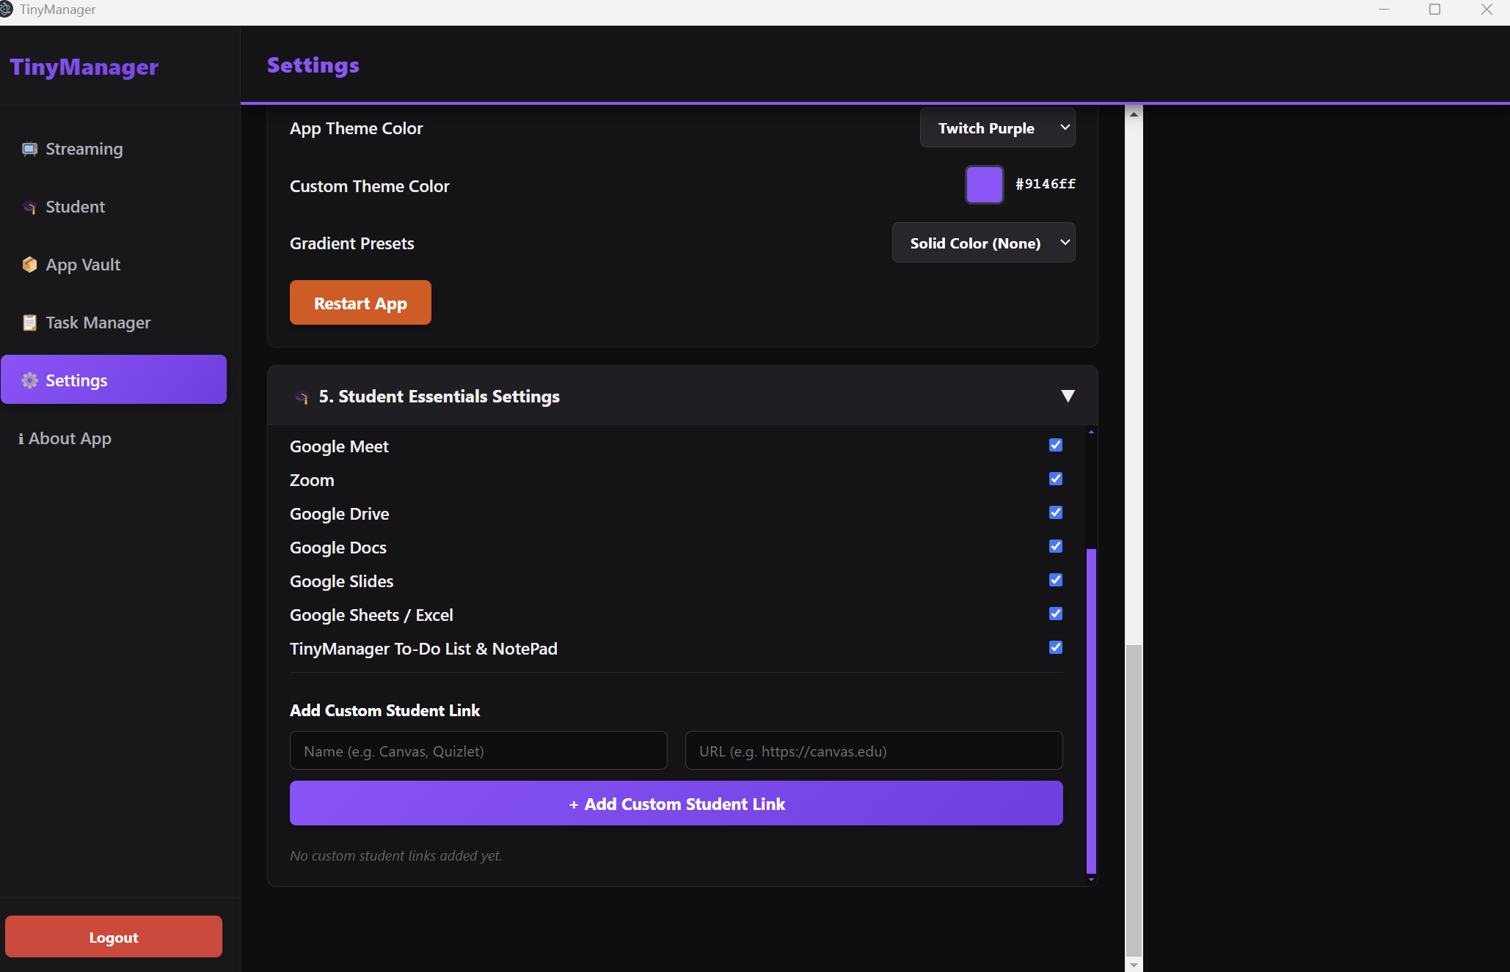Click the App Theme Color label
The height and width of the screenshot is (972, 1510).
coord(356,128)
